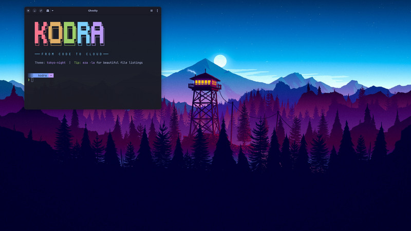The height and width of the screenshot is (231, 411).
Task: Open a new tab in Ghostty
Action: pyautogui.click(x=48, y=11)
